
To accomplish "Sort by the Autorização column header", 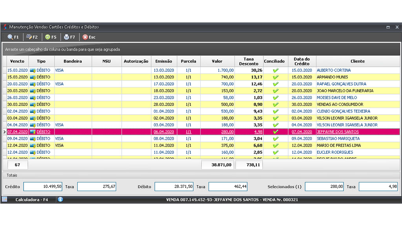I will [136, 61].
